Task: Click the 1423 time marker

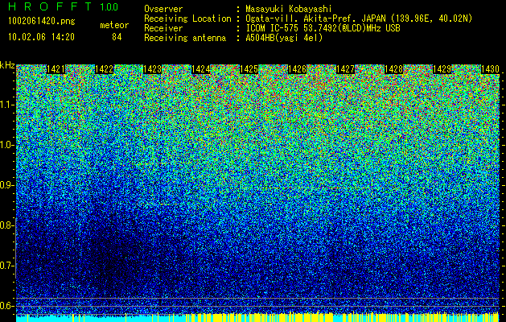Action: pos(152,69)
